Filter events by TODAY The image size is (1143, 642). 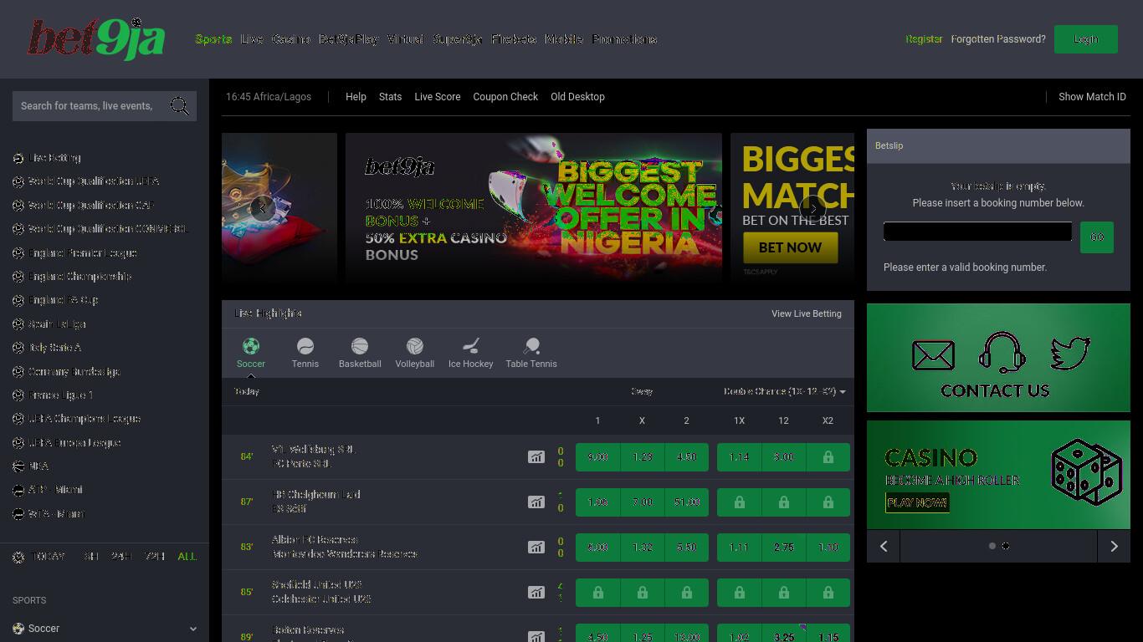pyautogui.click(x=49, y=557)
